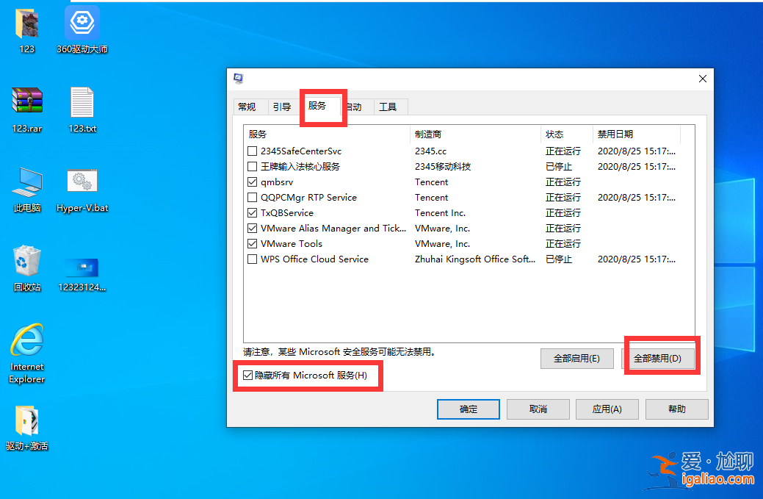The image size is (763, 499).
Task: Check the QQPCMgr RTP Service checkbox
Action: (x=253, y=197)
